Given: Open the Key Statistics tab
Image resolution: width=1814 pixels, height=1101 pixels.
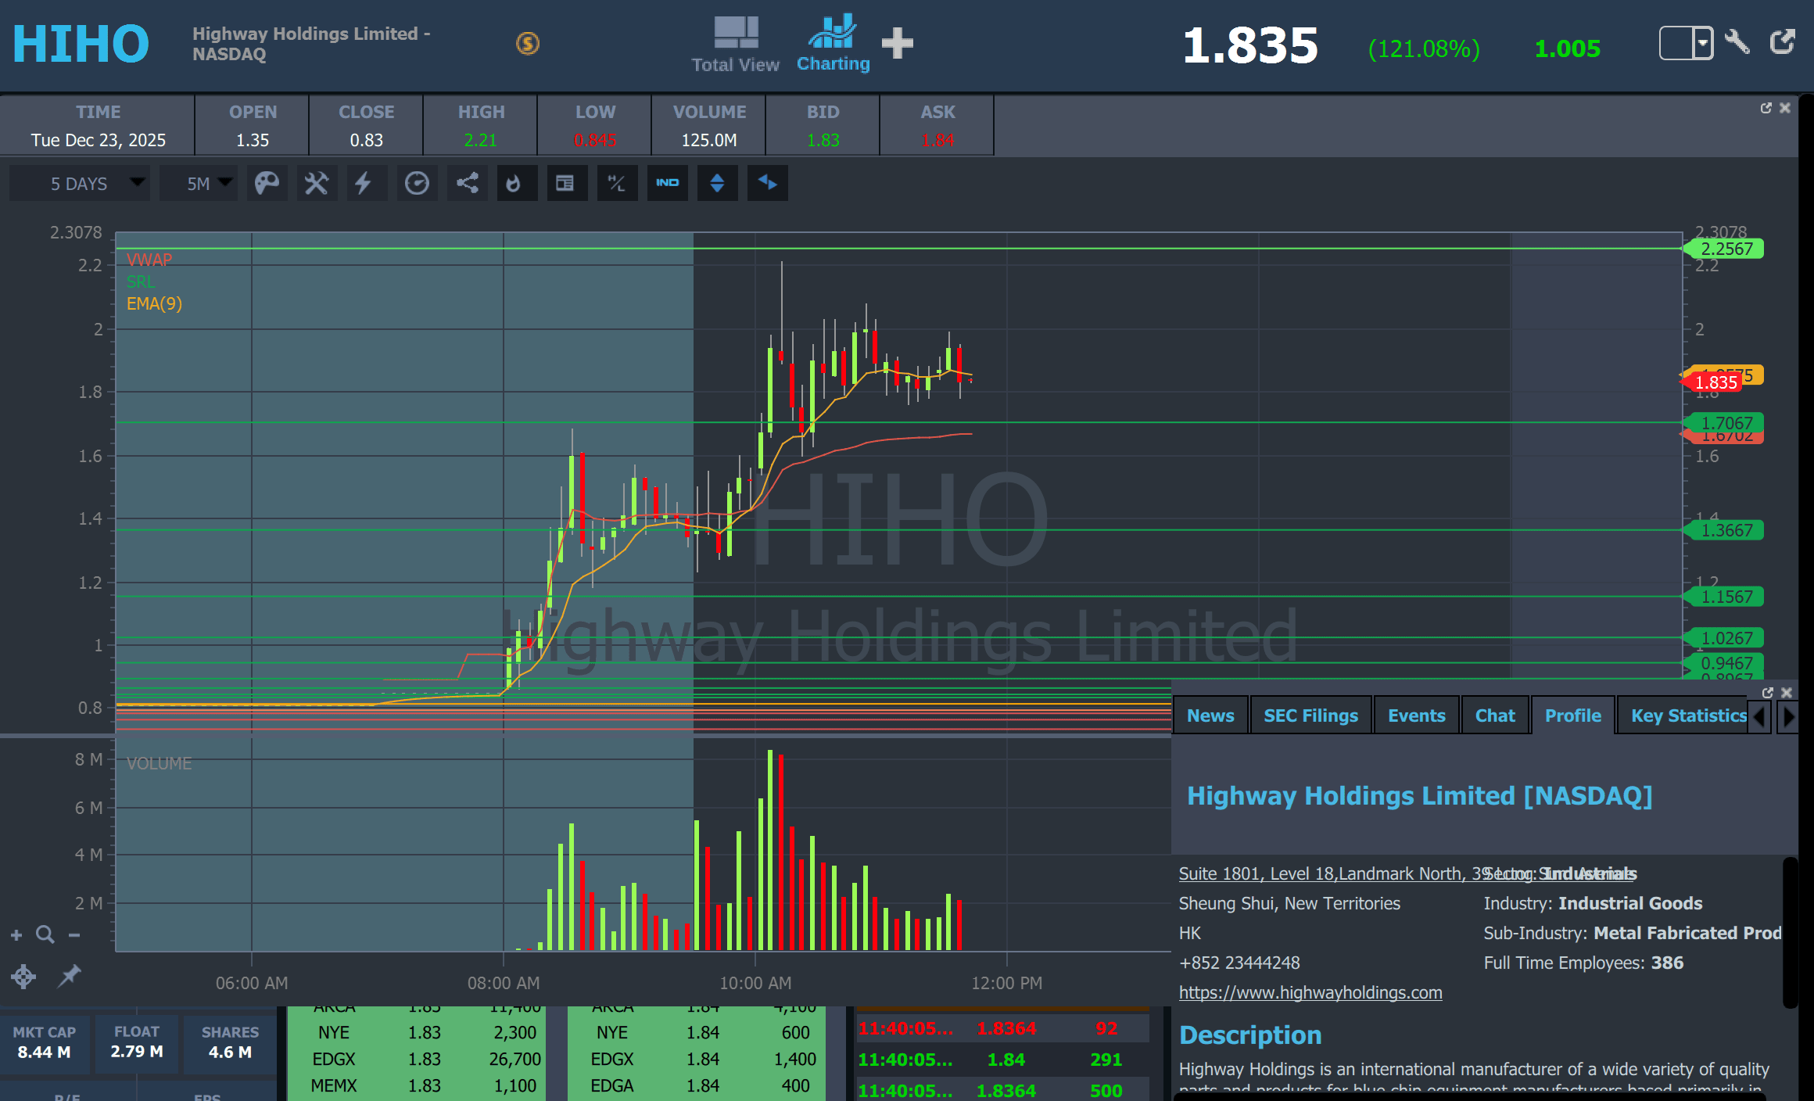Looking at the screenshot, I should [x=1687, y=715].
